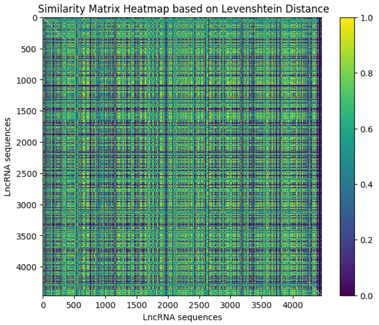Click the x-axis tick label 1000

[105, 305]
